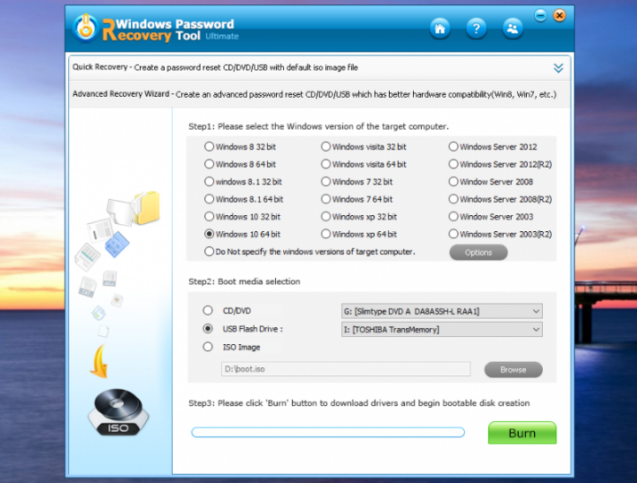Click the Step2: Boot media selection label
The image size is (637, 483).
[245, 281]
